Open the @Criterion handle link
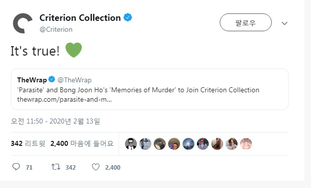Viewport: 311px width, 188px height. click(56, 29)
